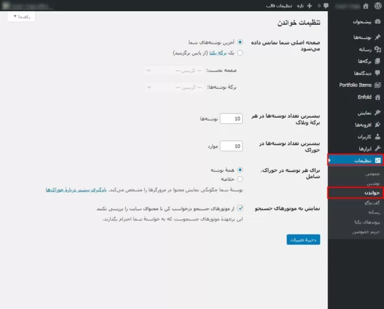Expand the Help (راهنما) dropdown tab

(21, 17)
